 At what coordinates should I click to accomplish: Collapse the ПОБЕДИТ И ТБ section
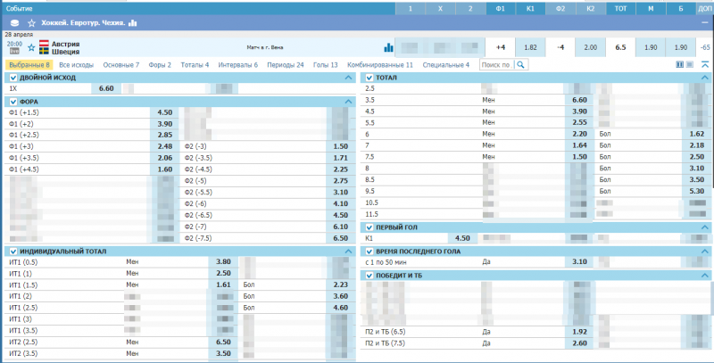coord(704,276)
